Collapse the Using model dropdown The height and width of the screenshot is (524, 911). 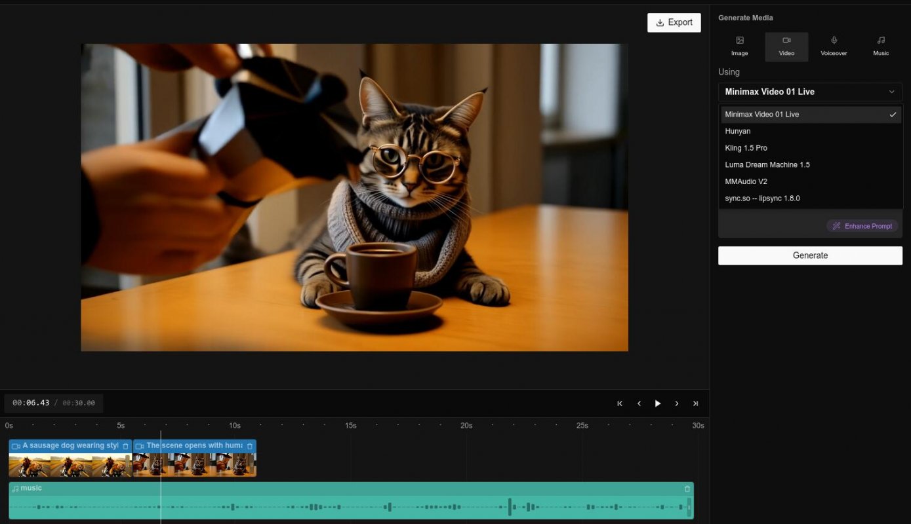pos(891,92)
